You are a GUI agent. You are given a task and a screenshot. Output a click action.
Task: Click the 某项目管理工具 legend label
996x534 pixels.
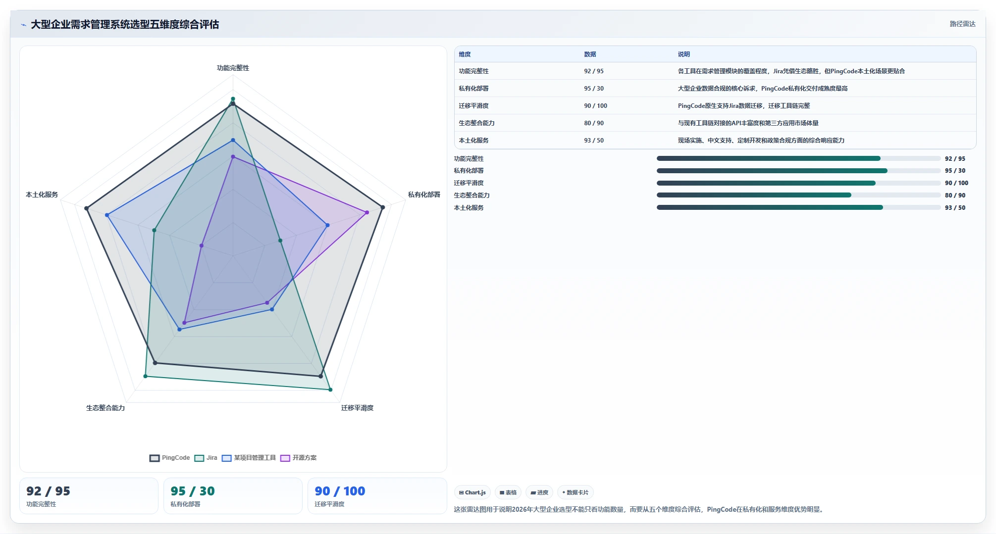coord(255,458)
